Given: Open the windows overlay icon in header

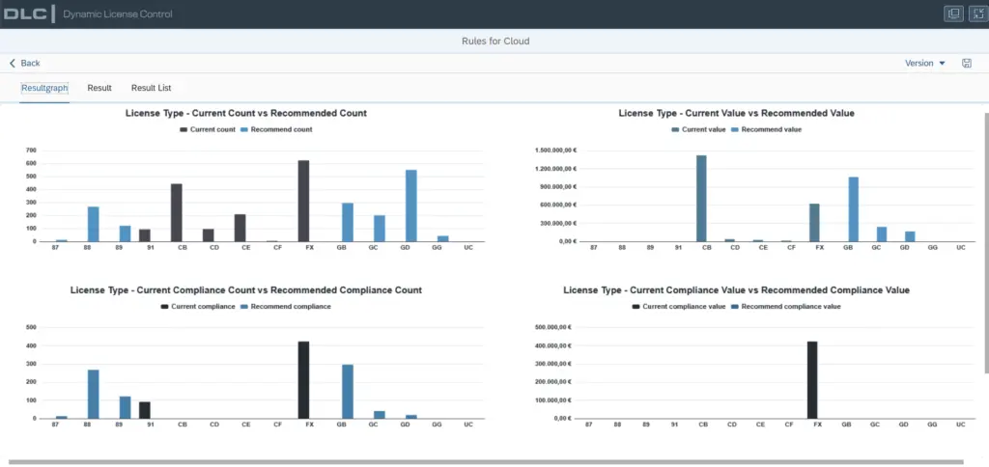Looking at the screenshot, I should click(953, 14).
